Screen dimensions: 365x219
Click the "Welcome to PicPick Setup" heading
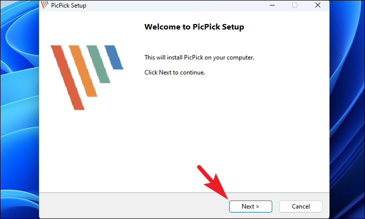tap(194, 27)
